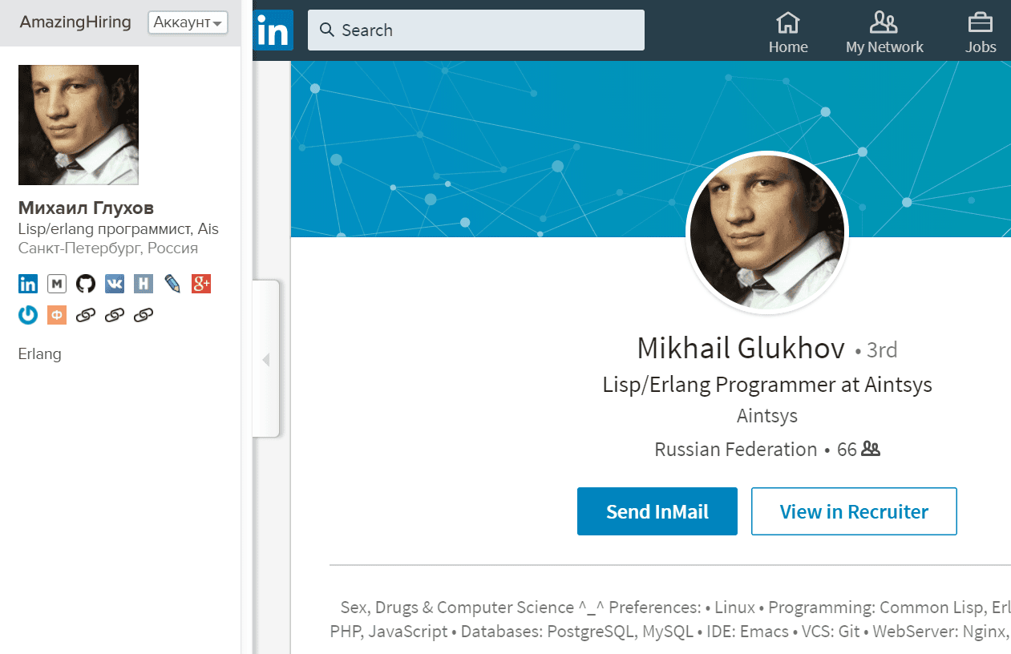1011x654 pixels.
Task: Click the Habr H icon
Action: click(144, 284)
